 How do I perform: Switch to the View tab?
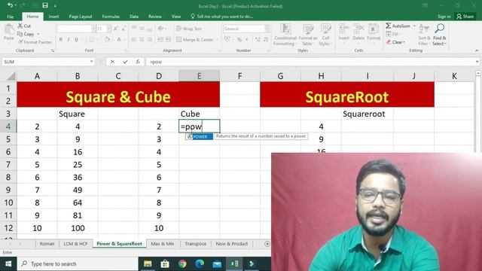[175, 17]
